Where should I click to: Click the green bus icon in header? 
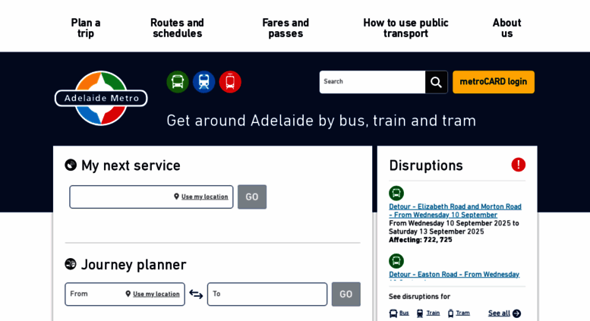[178, 82]
